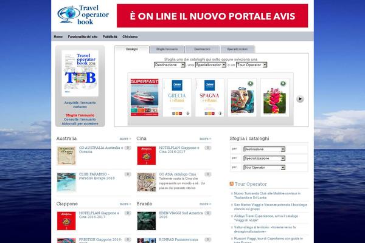The height and width of the screenshot is (243, 365).
Task: Click comment count badge beside GO AUSTRALIA
Action: coord(128,148)
